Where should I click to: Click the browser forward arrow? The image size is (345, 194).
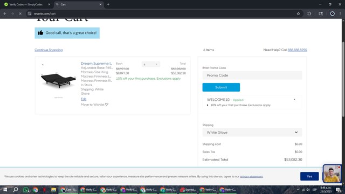[12, 13]
